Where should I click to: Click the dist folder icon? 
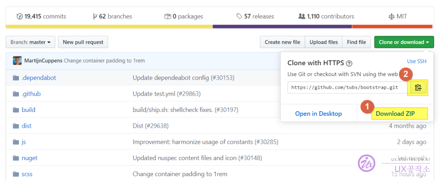(16, 126)
